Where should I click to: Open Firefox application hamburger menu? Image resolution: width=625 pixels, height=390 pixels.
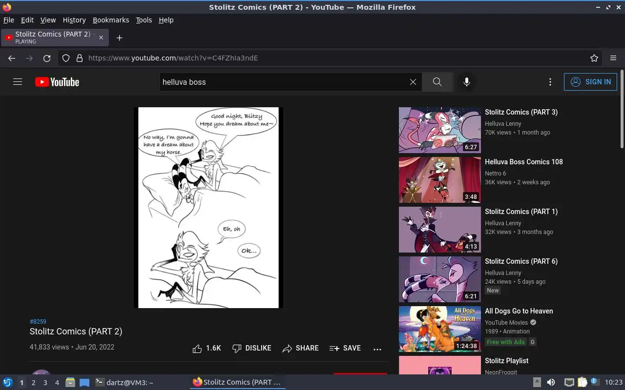pos(613,58)
